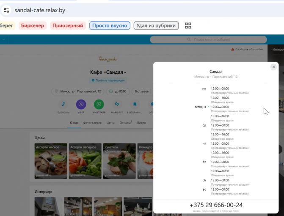284x216 pixels.
Task: Click the Телефоны phone icon
Action: pyautogui.click(x=63, y=104)
